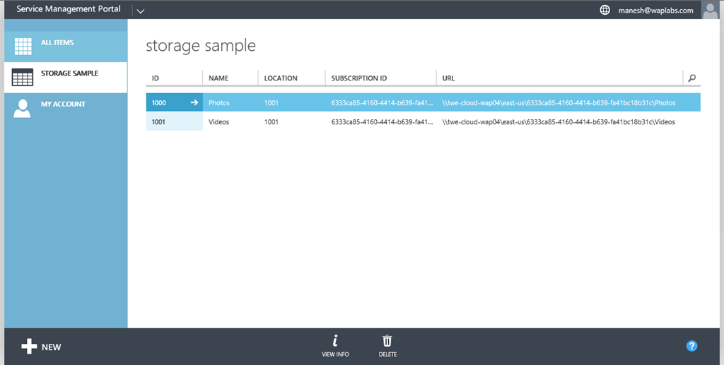Image resolution: width=724 pixels, height=365 pixels.
Task: Click the arrow on row 1000
Action: tap(194, 103)
